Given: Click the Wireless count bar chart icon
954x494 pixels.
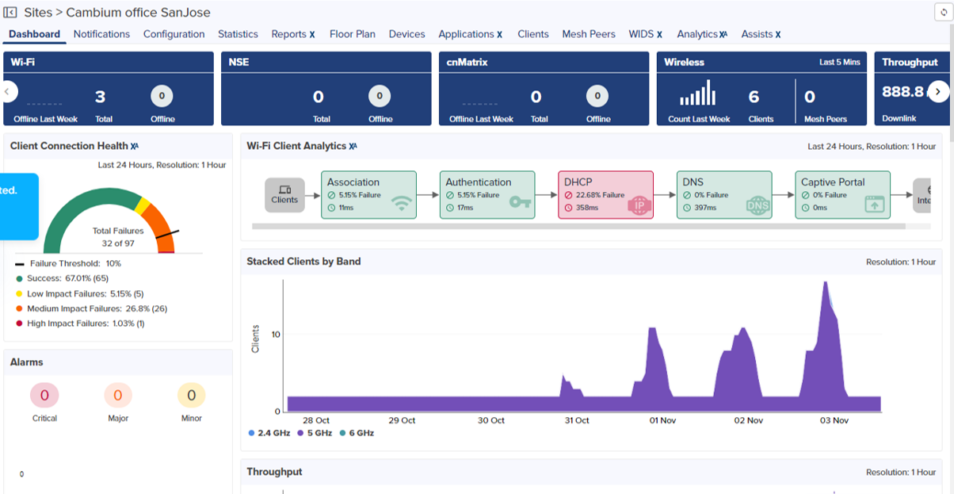Looking at the screenshot, I should pyautogui.click(x=697, y=94).
